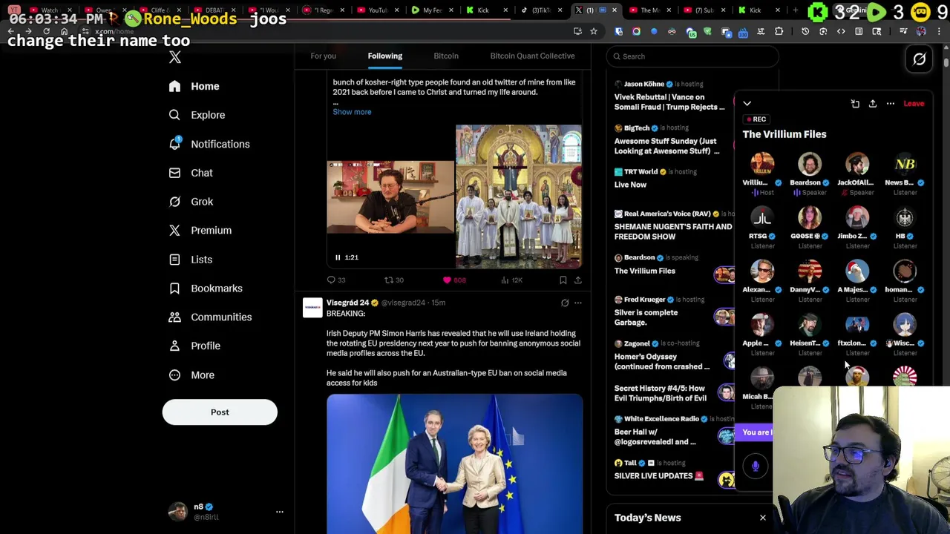Open The Vrillium Files in live list
Screen dimensions: 950x534
click(644, 271)
